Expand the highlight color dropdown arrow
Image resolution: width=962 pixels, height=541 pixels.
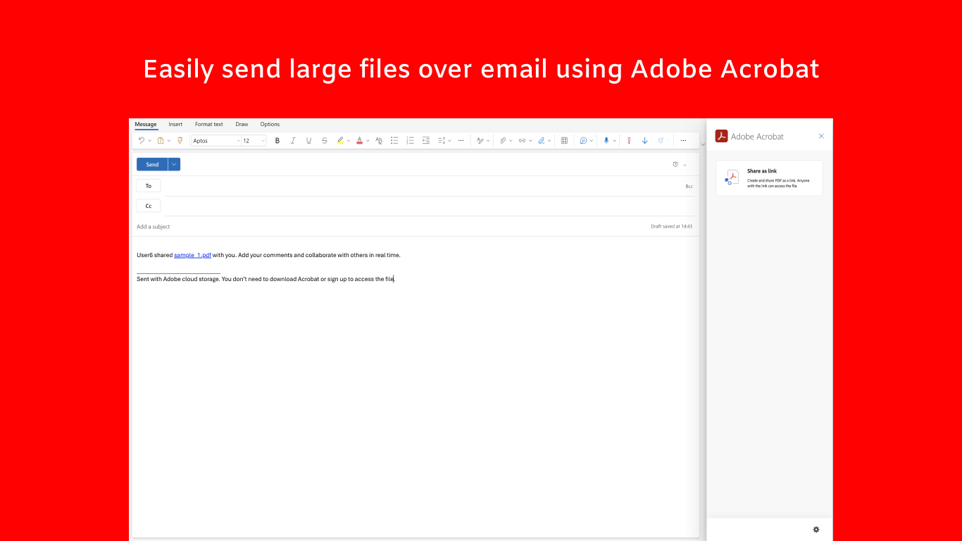tap(349, 141)
